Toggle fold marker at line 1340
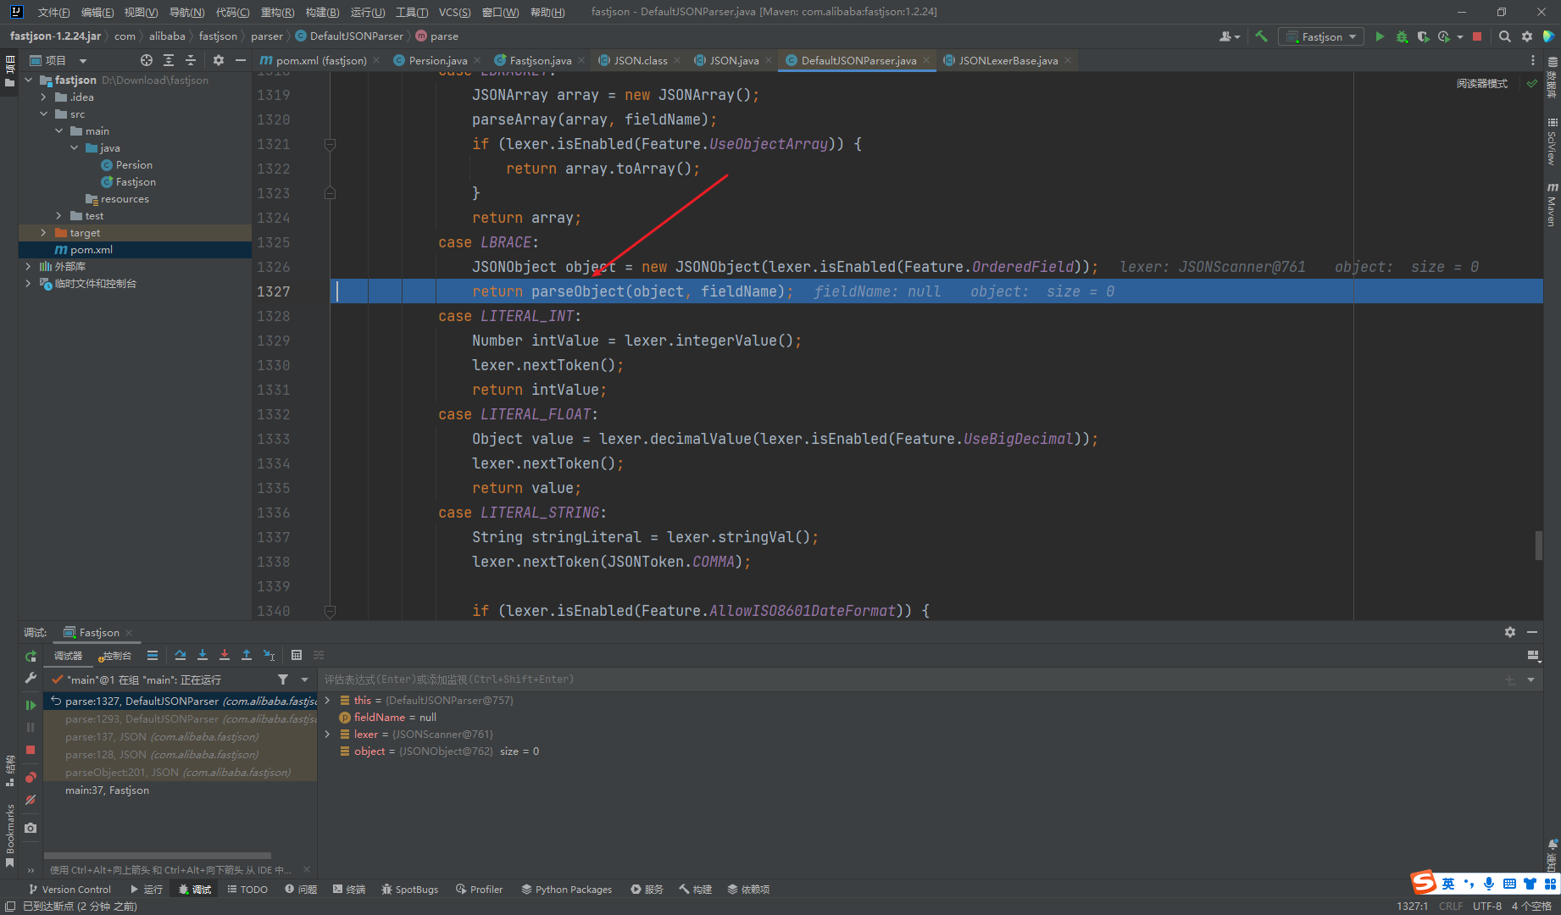The height and width of the screenshot is (915, 1561). pyautogui.click(x=331, y=610)
